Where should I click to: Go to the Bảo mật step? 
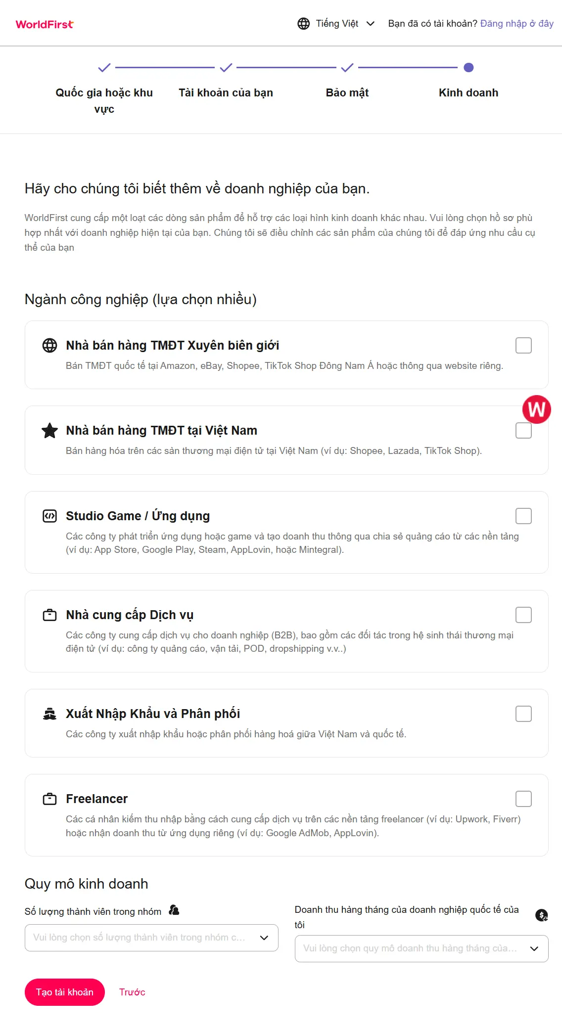[x=347, y=92]
